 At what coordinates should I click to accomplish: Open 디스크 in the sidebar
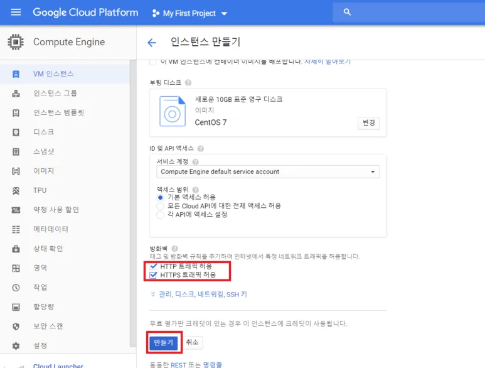(65, 132)
